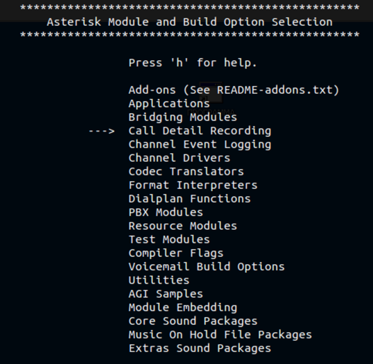Open Compiler Flags options

pyautogui.click(x=176, y=253)
